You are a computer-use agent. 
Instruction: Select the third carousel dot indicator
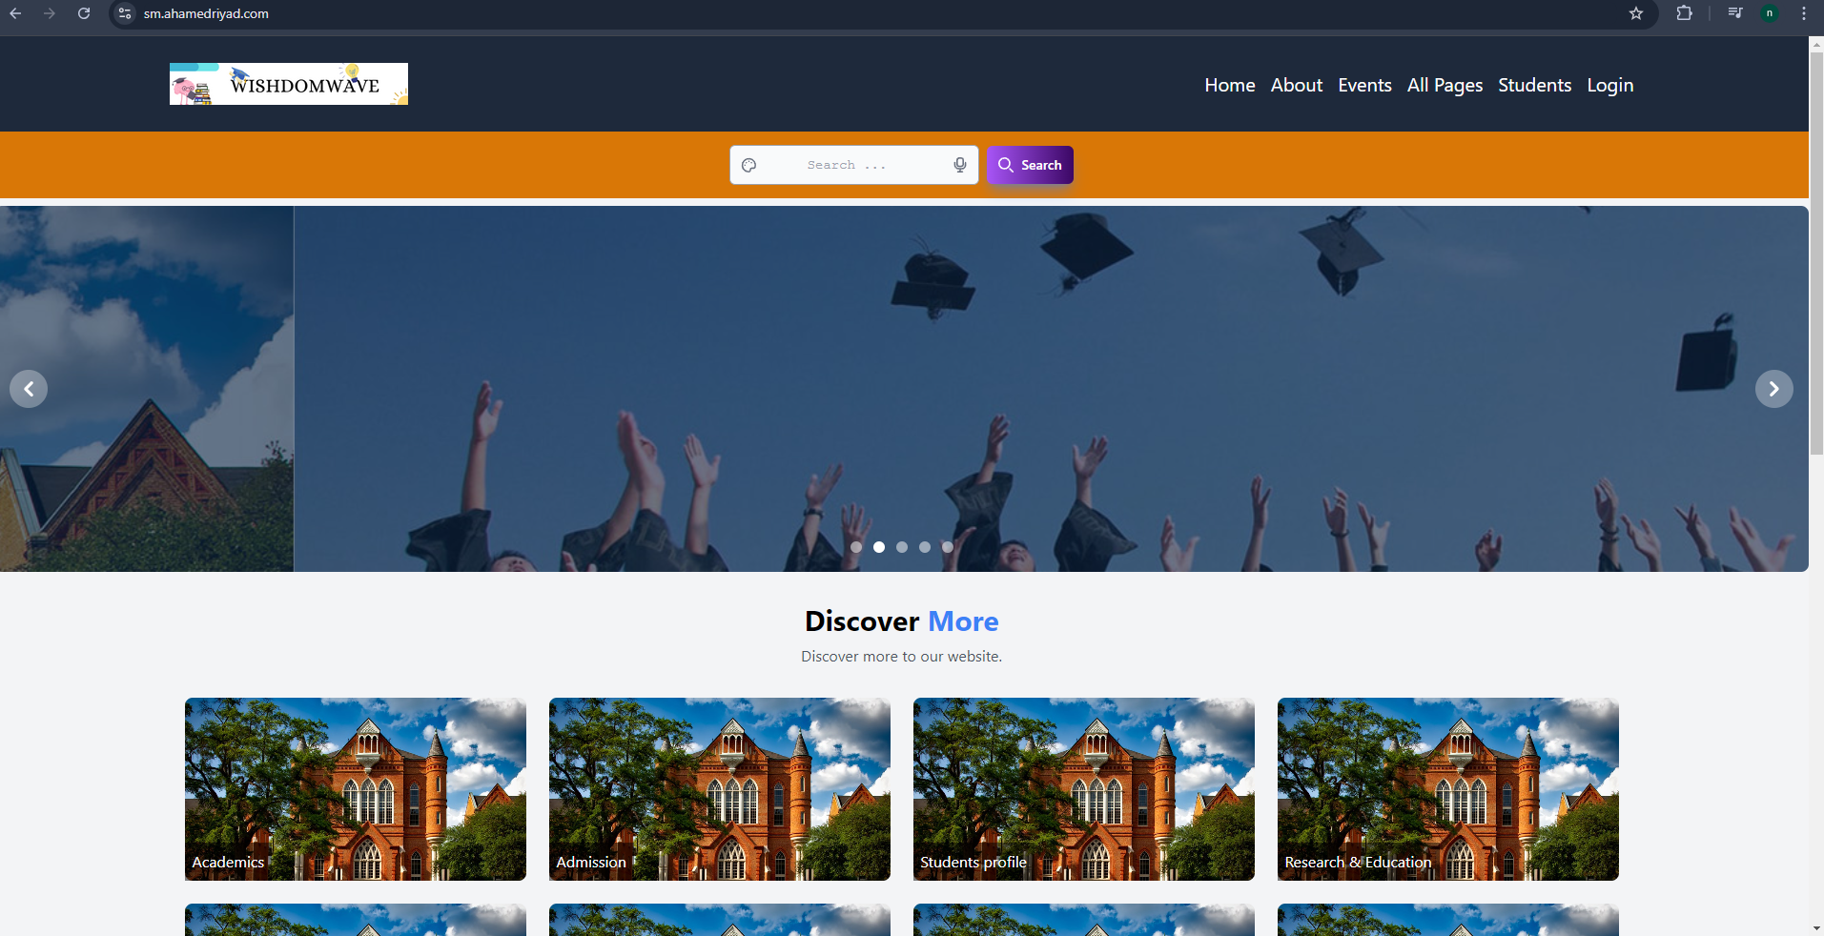[x=902, y=547]
